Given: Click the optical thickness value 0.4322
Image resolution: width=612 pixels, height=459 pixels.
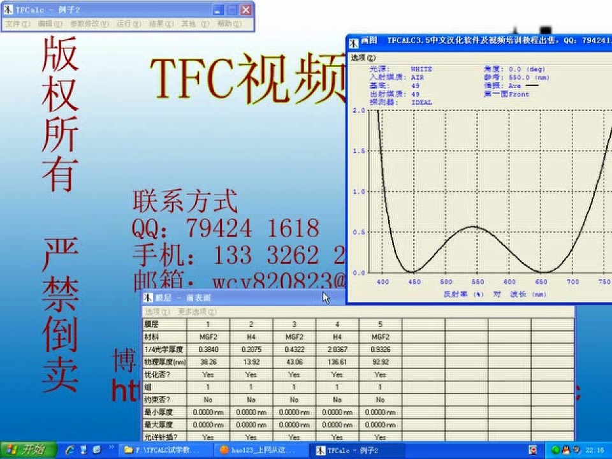Looking at the screenshot, I should point(295,349).
